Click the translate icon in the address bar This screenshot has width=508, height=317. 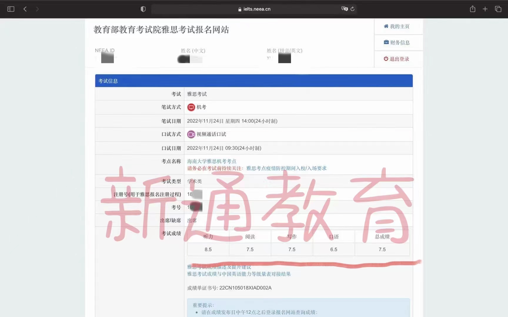345,9
